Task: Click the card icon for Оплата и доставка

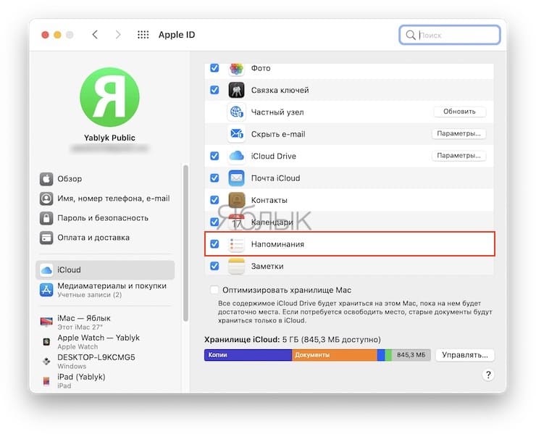Action: pos(46,238)
